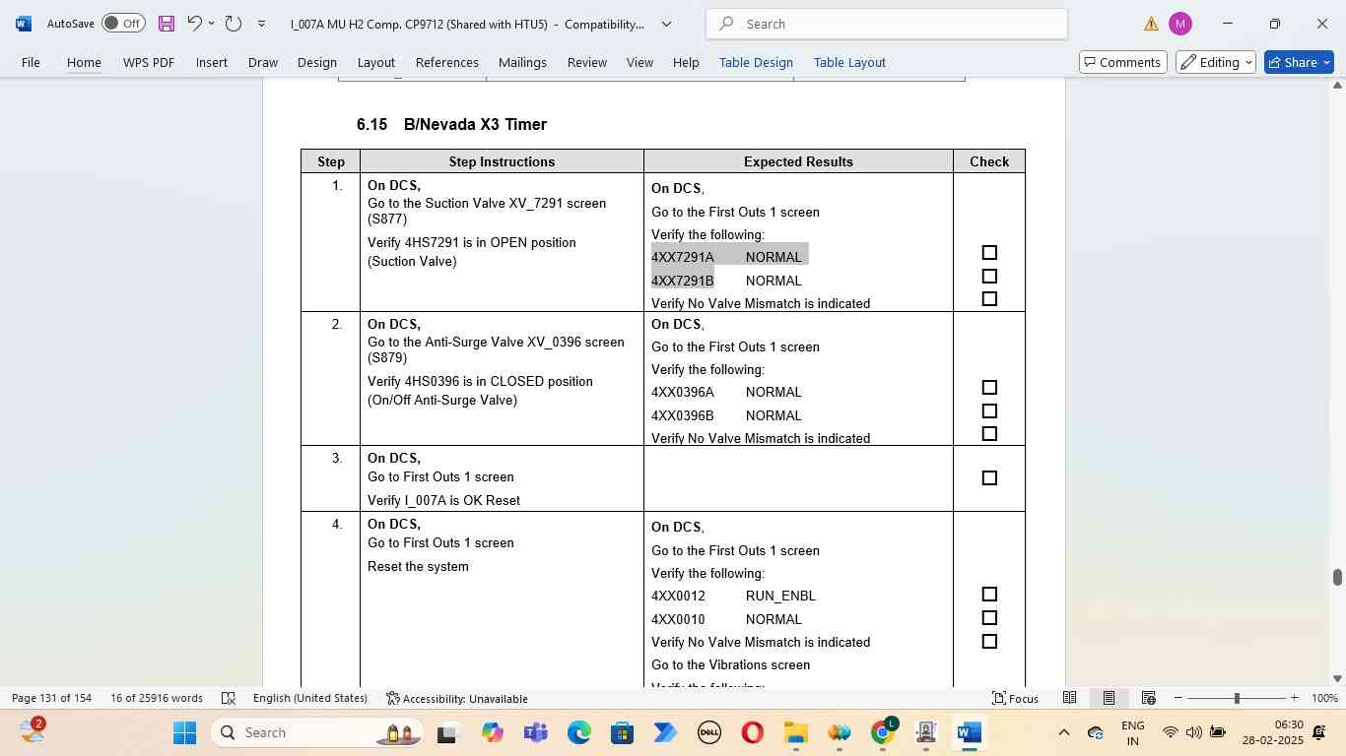The image size is (1346, 756).
Task: Click the 100% zoom level
Action: pyautogui.click(x=1325, y=698)
